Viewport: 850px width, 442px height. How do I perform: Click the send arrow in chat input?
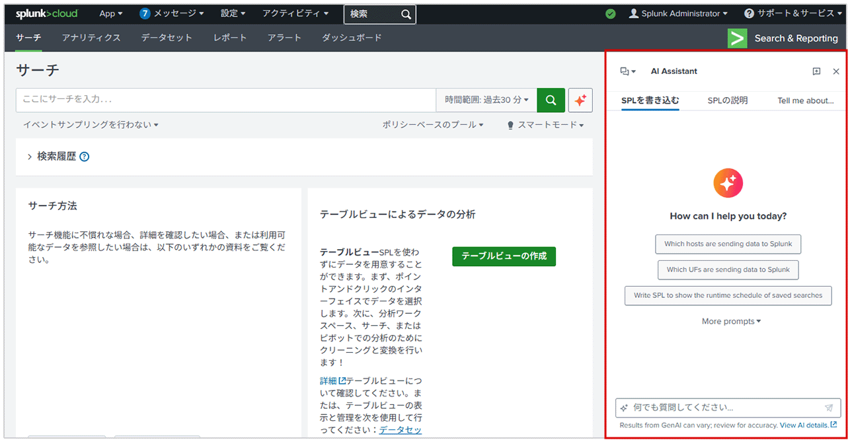[829, 408]
